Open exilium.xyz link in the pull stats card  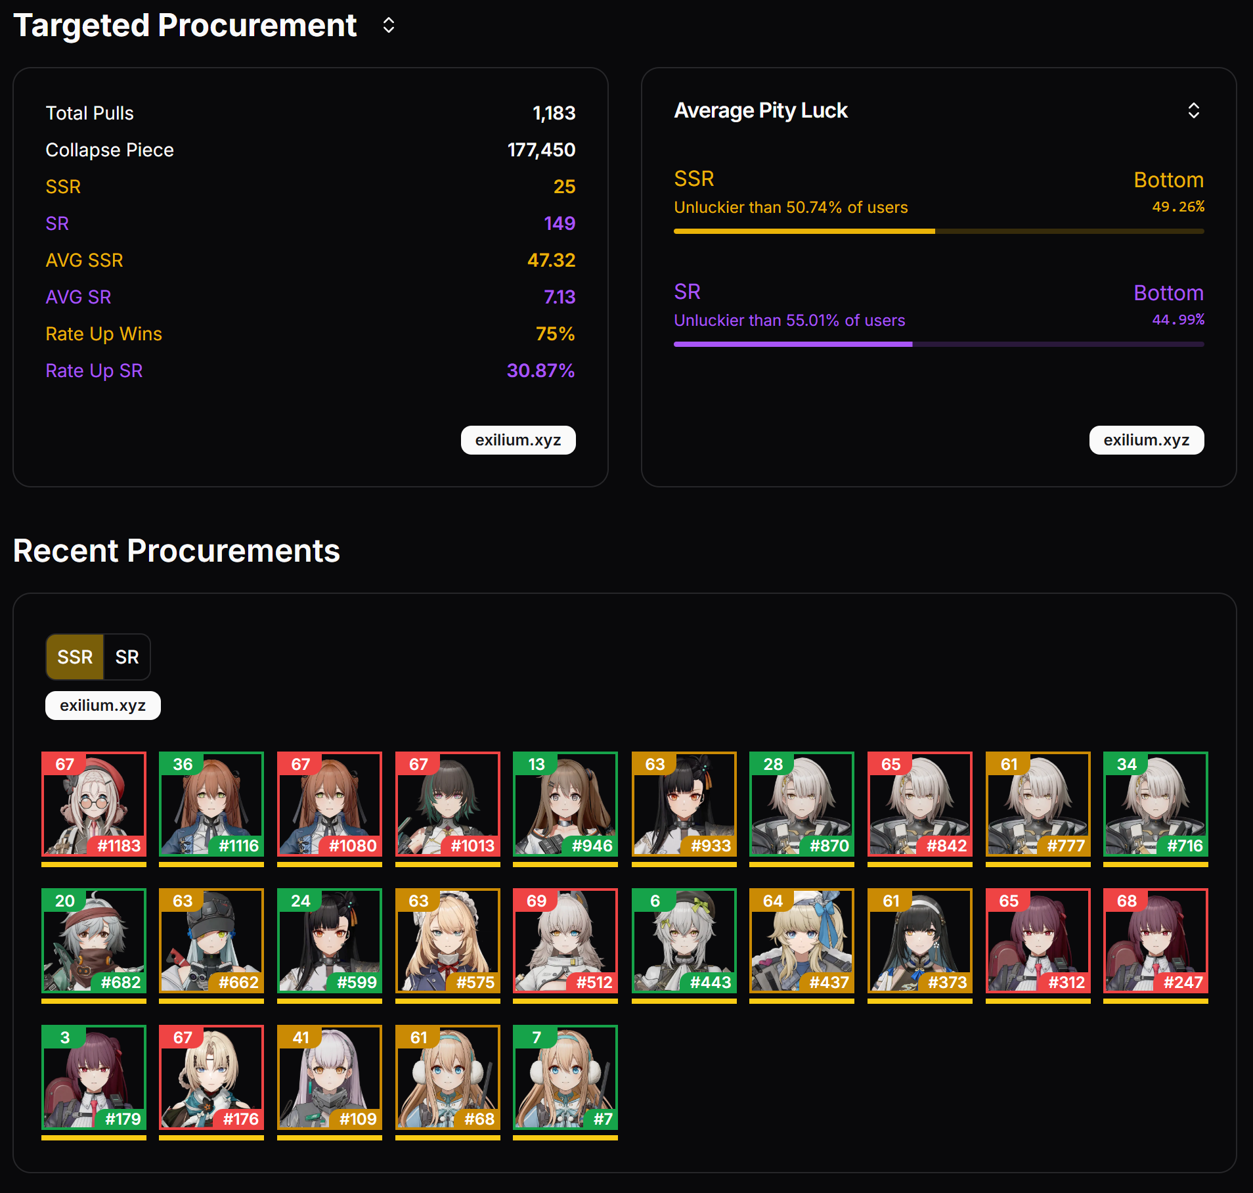(518, 440)
